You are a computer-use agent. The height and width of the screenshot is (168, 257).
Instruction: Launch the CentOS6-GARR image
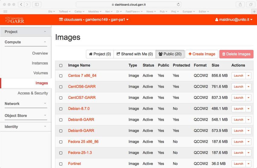coord(239,87)
